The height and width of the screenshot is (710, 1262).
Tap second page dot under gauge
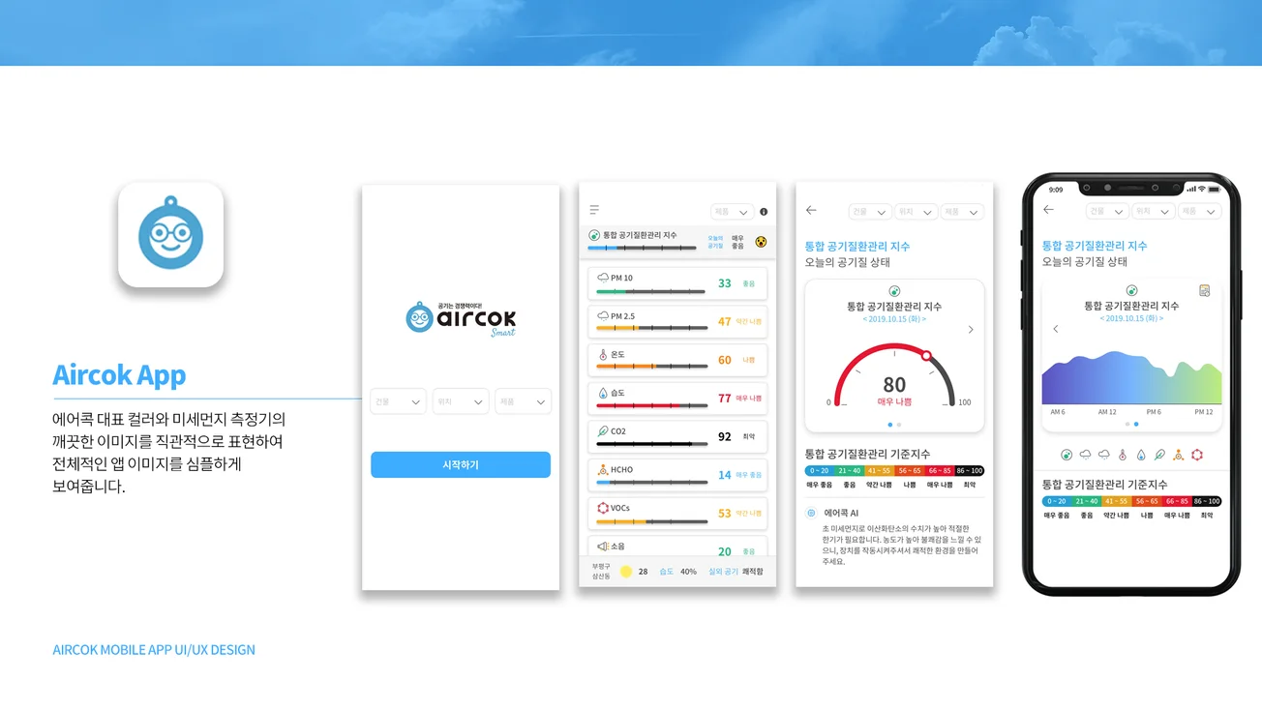pos(899,425)
